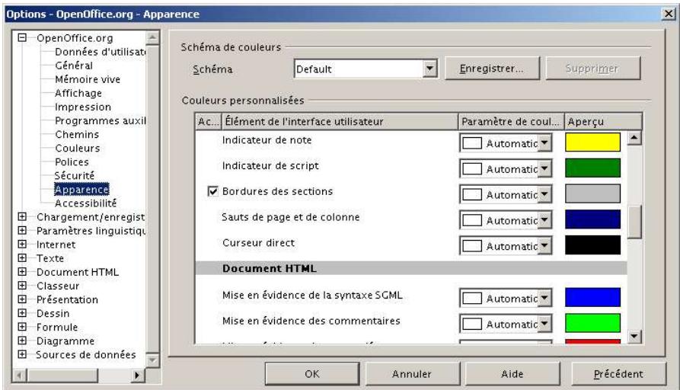
Task: Select Programmes auxiliaires in the tree
Action: coord(101,120)
